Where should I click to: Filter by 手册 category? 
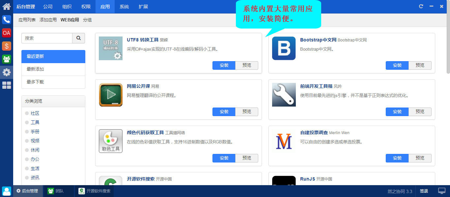pyautogui.click(x=35, y=132)
